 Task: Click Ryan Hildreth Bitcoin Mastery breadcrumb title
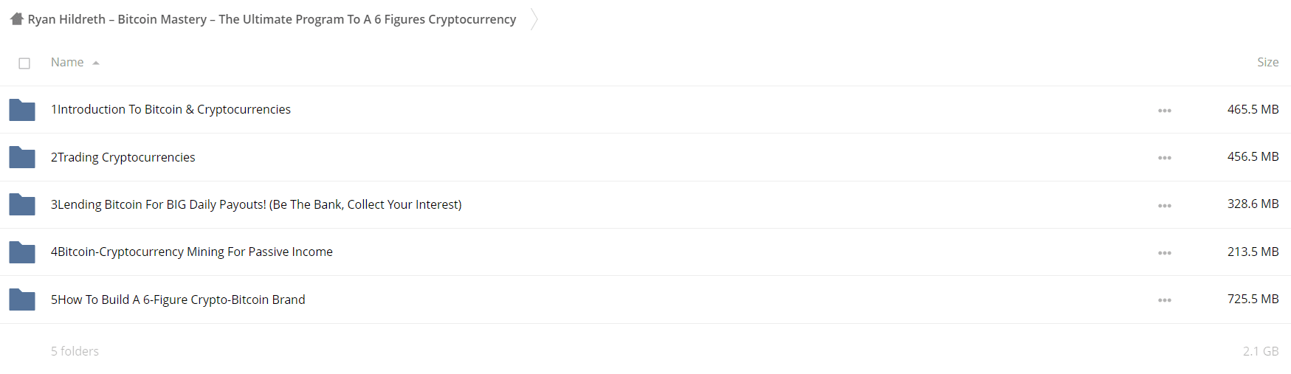(272, 19)
